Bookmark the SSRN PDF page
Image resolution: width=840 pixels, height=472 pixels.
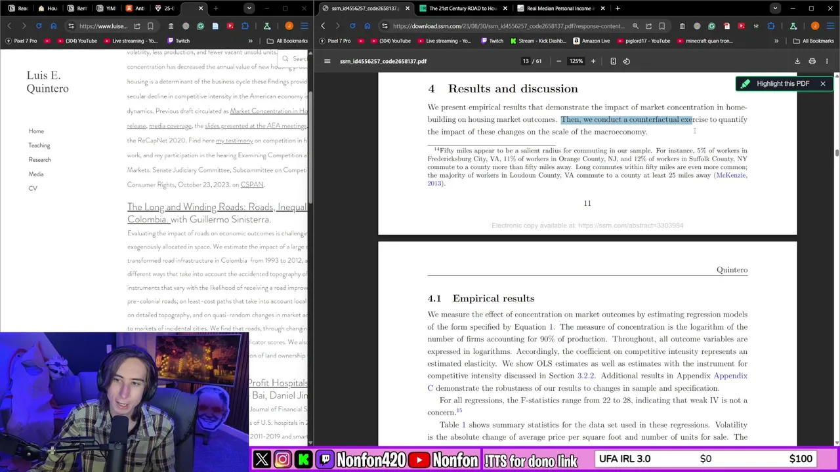coord(661,26)
